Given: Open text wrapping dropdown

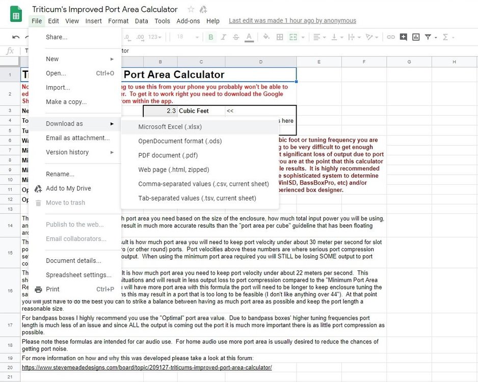Looking at the screenshot, I should 355,37.
